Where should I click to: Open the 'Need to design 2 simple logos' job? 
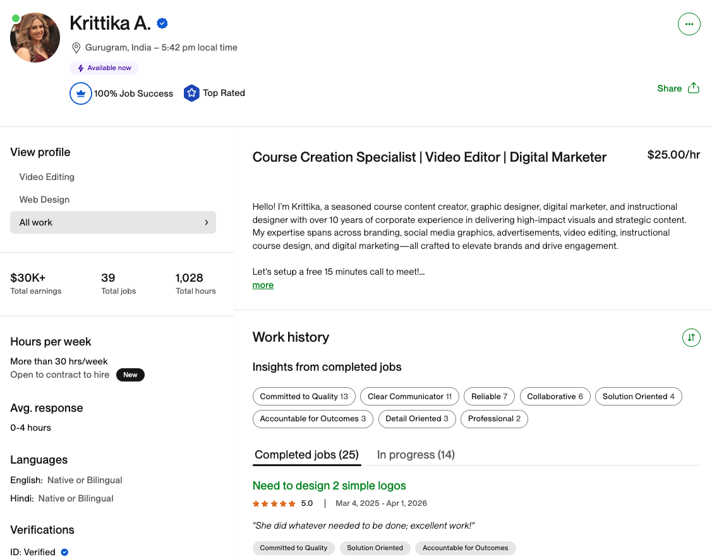click(x=329, y=486)
